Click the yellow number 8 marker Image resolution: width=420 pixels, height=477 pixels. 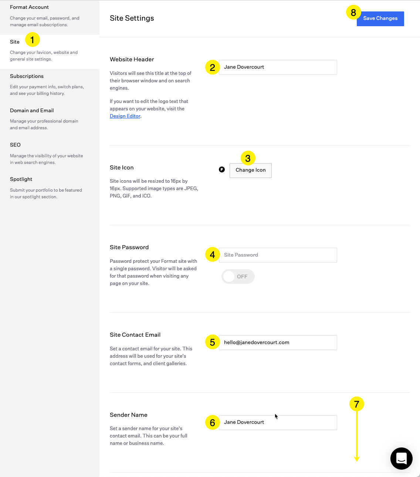pos(353,13)
